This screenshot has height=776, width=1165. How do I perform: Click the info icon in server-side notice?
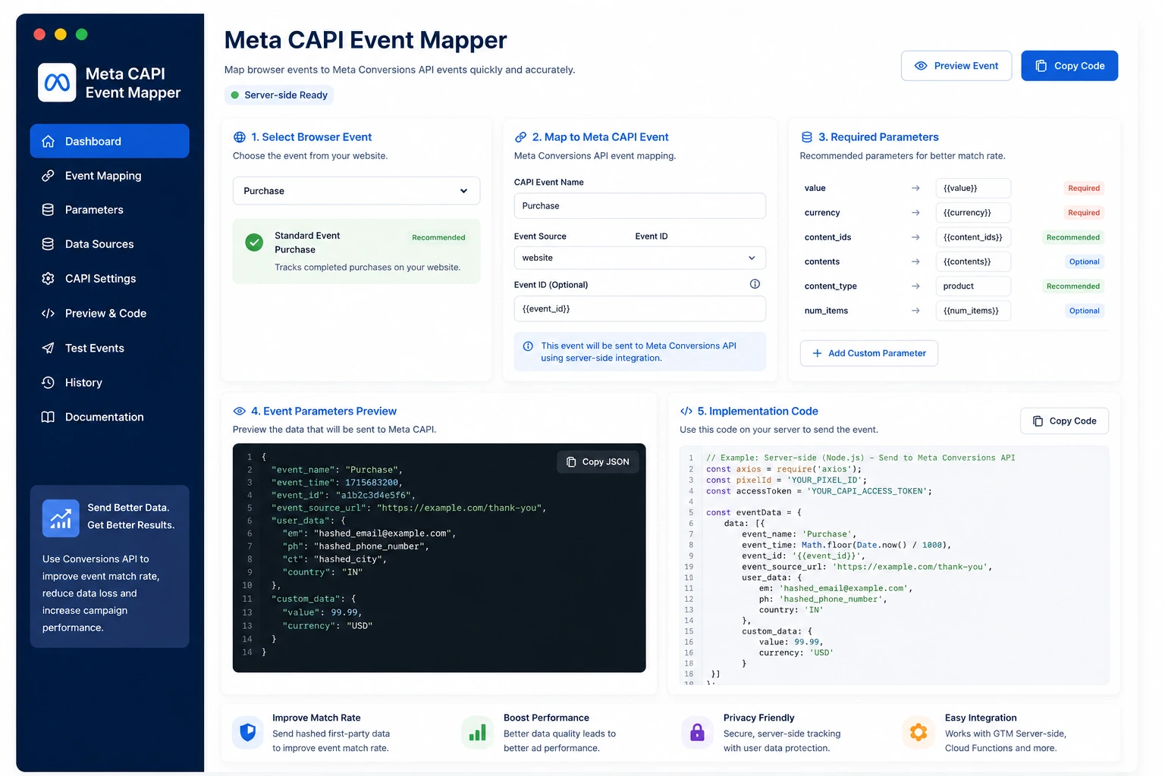[528, 346]
